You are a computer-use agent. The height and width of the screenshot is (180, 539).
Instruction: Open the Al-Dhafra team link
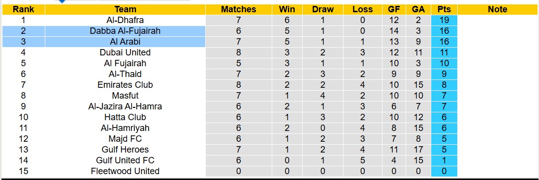(125, 20)
